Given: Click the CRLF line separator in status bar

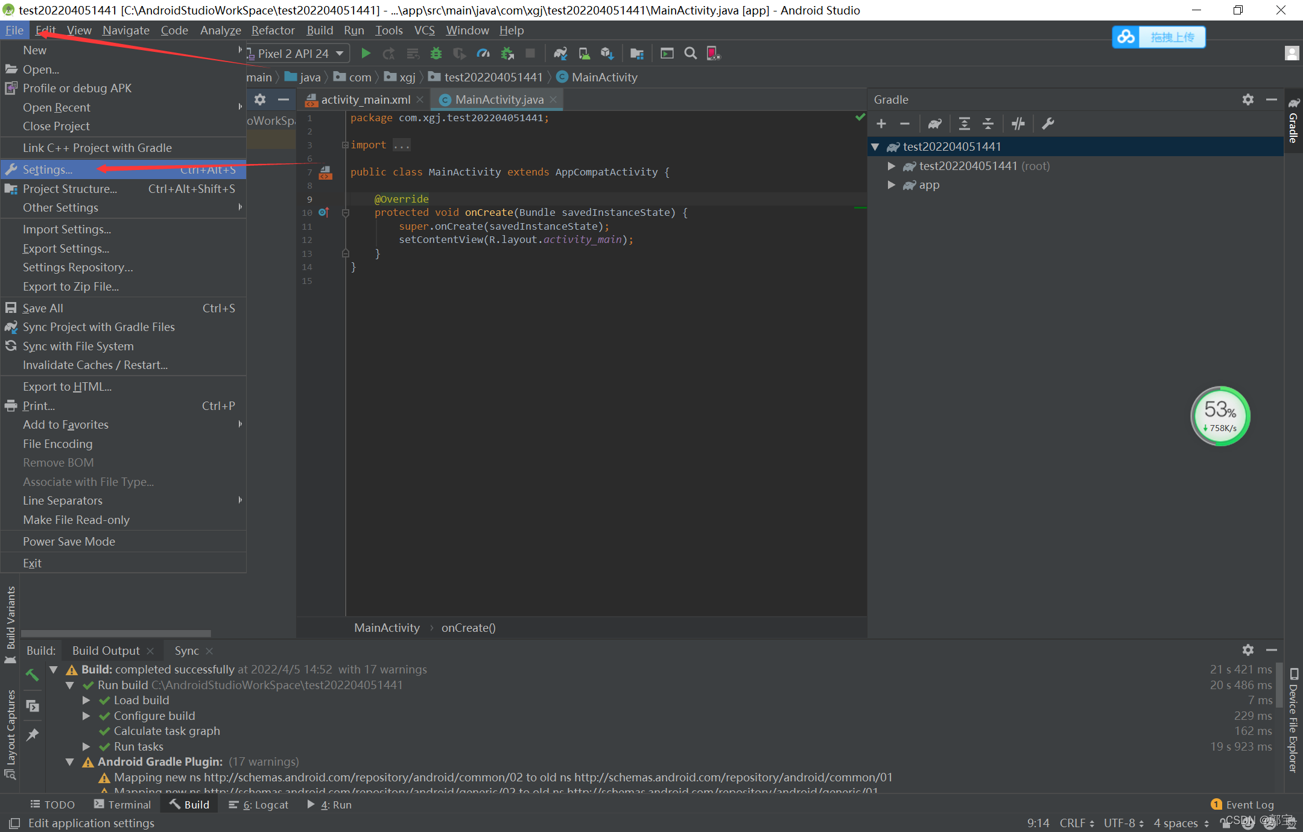Looking at the screenshot, I should [1077, 823].
